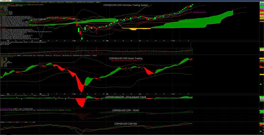Image resolution: width=264 pixels, height=135 pixels.
Task: Click the MA20 value in the Ichimoku legend
Action: [6, 7]
